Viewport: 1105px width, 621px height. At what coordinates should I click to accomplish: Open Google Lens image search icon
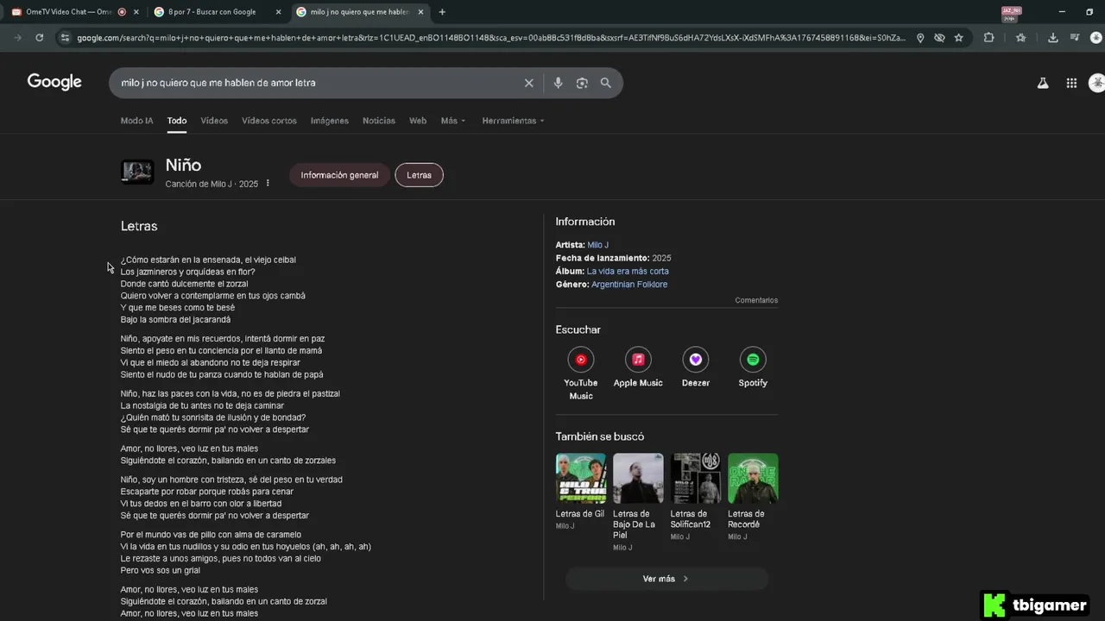582,83
